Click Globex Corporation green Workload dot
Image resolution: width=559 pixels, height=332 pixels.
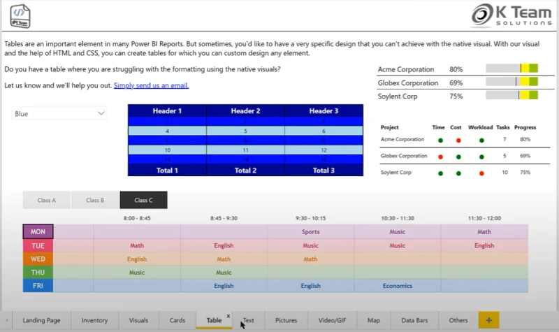click(x=481, y=157)
